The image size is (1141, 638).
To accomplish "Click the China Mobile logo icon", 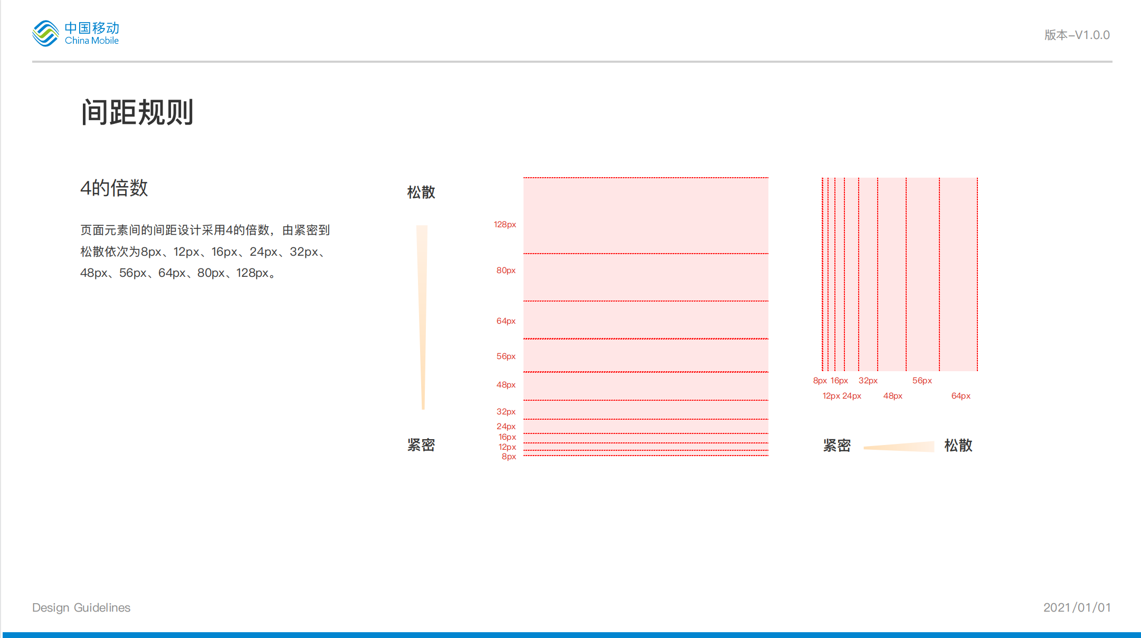I will click(45, 33).
